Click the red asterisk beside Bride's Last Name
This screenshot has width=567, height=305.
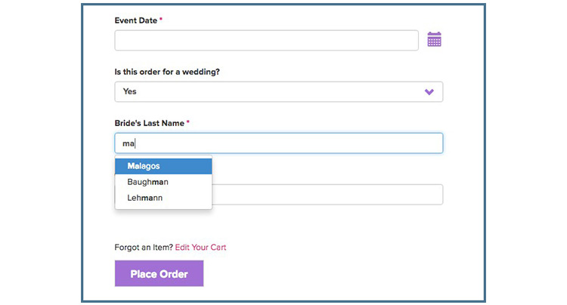click(x=188, y=122)
